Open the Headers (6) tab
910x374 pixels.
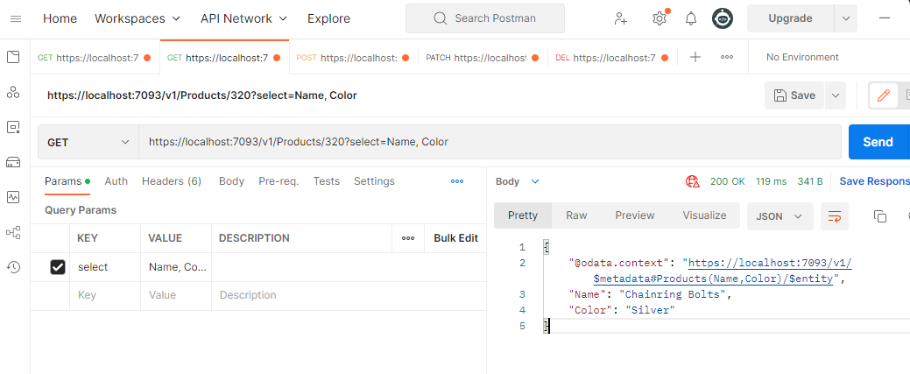coord(171,181)
